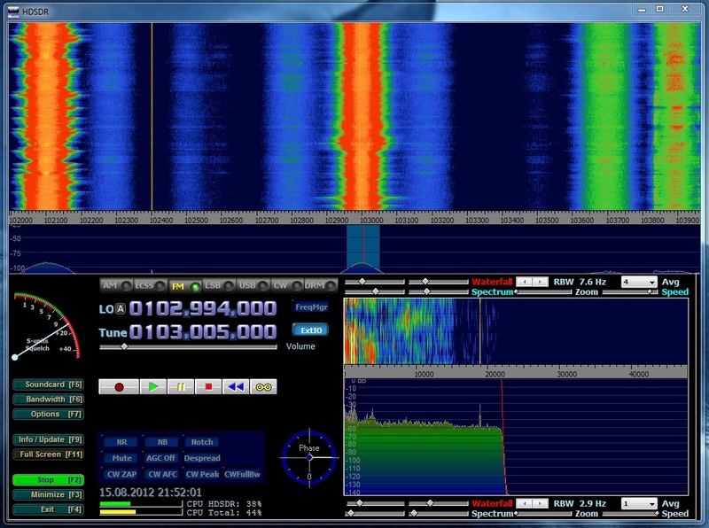Viewport: 709px width, 528px height.
Task: Stop playback using the red square icon
Action: click(209, 385)
